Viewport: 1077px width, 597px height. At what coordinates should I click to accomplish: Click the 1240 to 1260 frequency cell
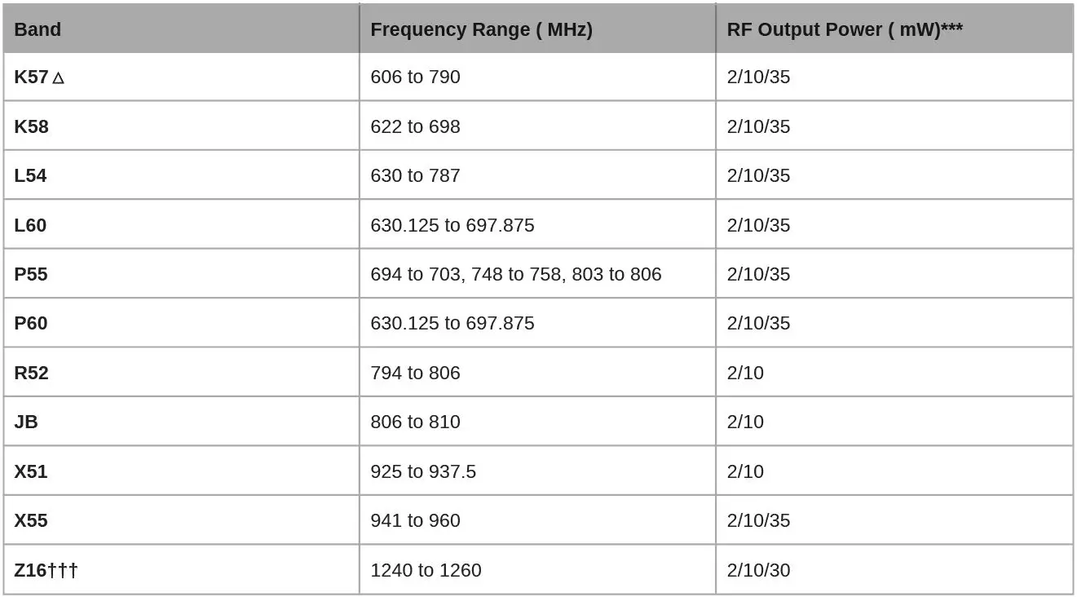[x=426, y=570]
